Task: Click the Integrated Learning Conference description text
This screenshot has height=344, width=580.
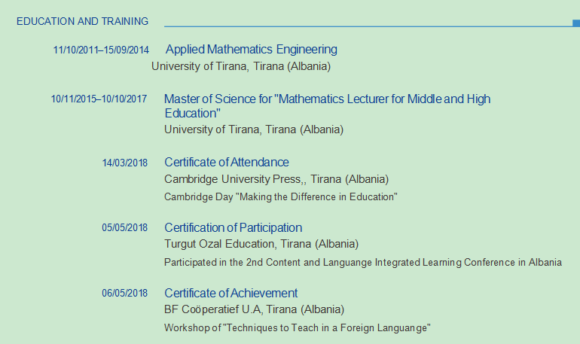Action: click(x=362, y=263)
